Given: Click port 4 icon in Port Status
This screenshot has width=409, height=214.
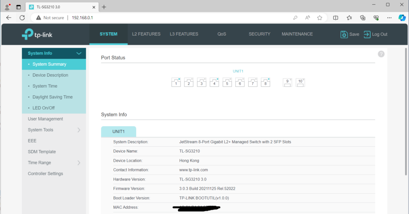Looking at the screenshot, I should pyautogui.click(x=214, y=82).
